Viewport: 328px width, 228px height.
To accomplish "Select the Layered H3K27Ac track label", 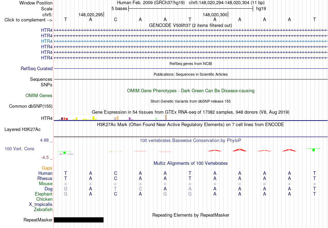I will (22, 130).
